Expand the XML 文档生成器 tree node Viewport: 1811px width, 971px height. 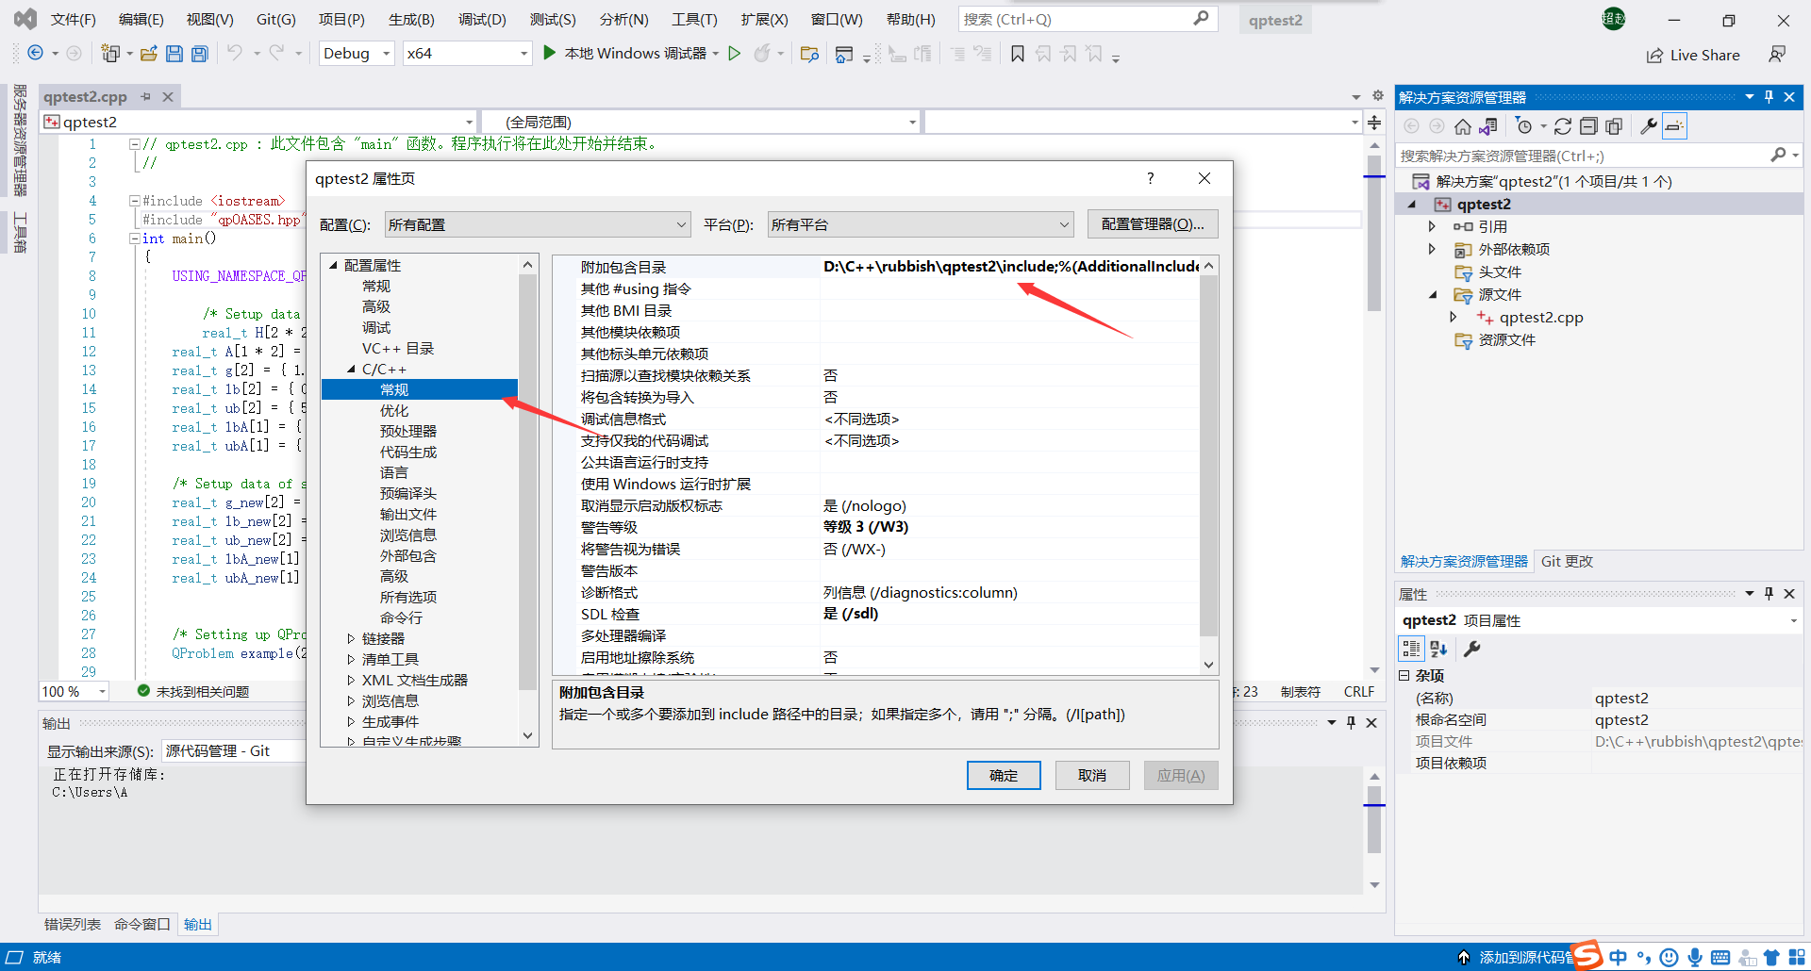tap(351, 681)
